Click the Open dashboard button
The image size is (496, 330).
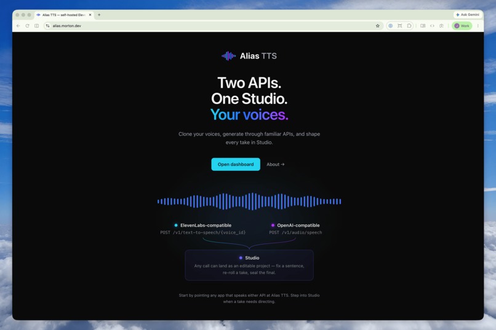(236, 164)
